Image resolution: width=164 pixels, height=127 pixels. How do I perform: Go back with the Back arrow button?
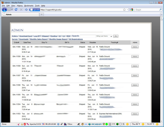click(4, 10)
